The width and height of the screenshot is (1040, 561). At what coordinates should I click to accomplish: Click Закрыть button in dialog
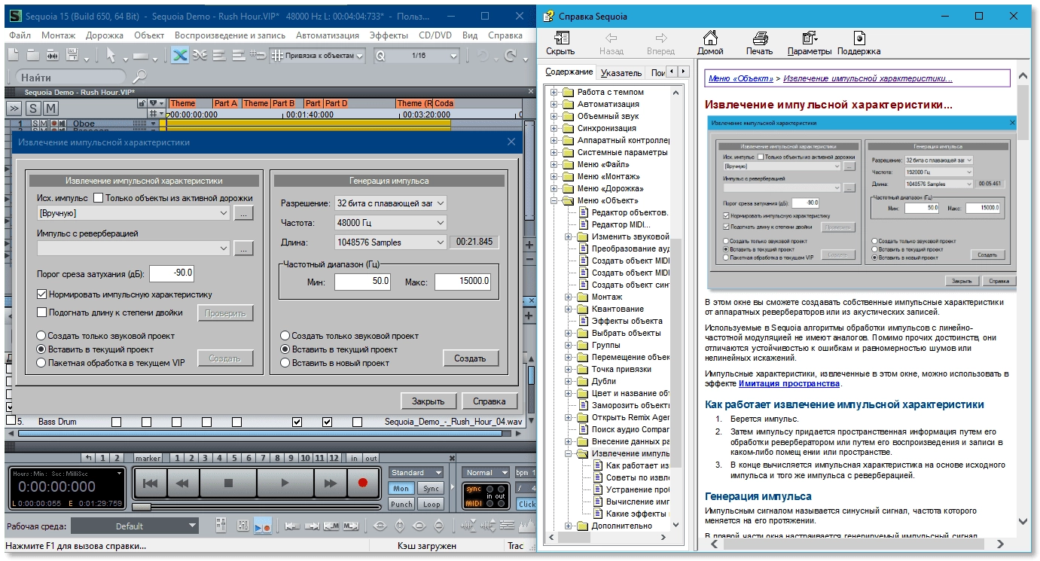point(429,401)
